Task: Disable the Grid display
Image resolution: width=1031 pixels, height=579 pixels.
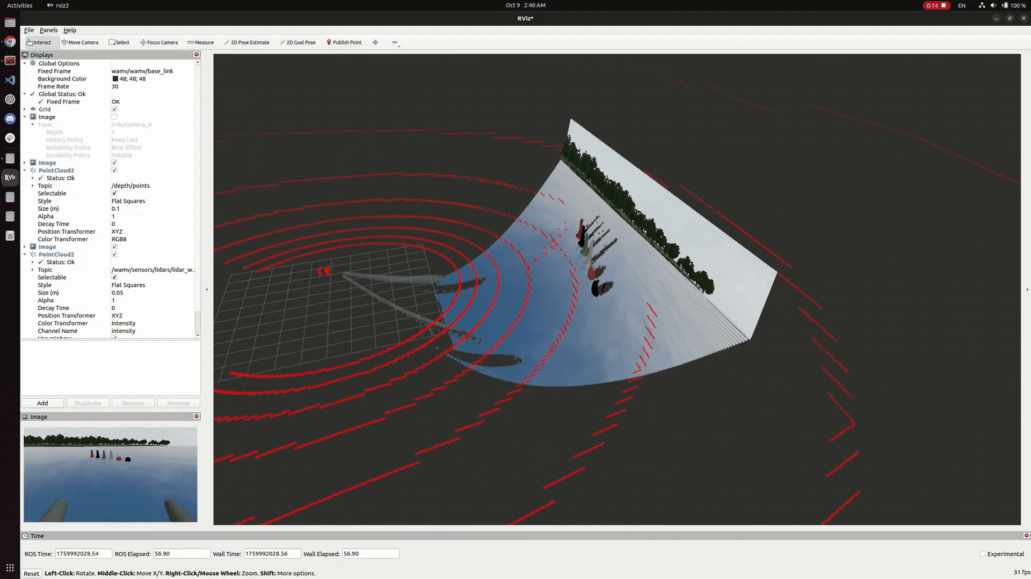Action: (x=114, y=109)
